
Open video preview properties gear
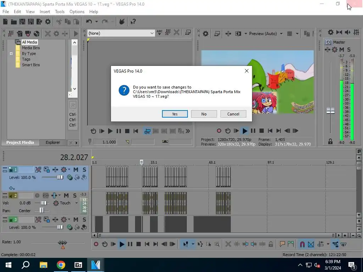coord(205,34)
